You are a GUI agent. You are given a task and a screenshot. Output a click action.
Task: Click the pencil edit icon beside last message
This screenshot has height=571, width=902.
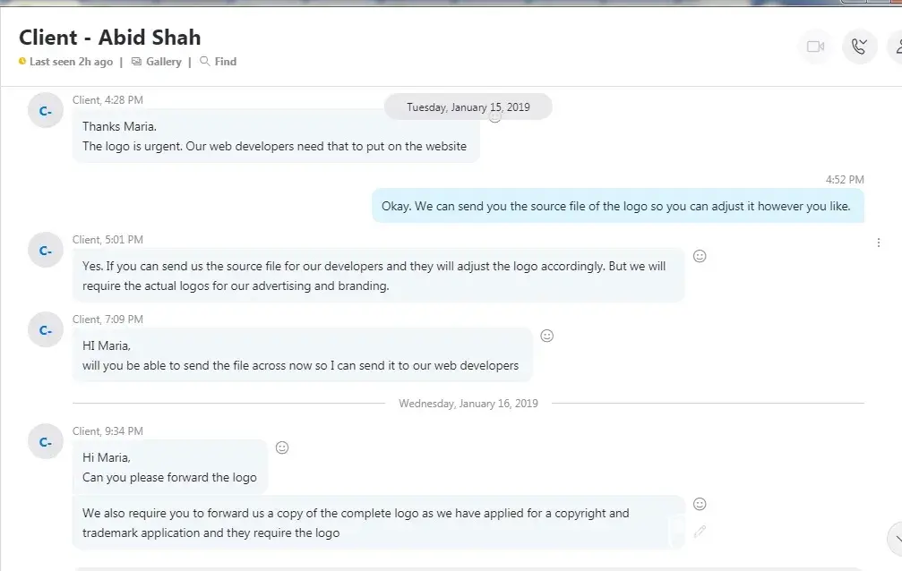pyautogui.click(x=700, y=531)
